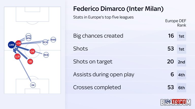
Task: Select the GK goalkeeper node
Action: click(x=33, y=85)
